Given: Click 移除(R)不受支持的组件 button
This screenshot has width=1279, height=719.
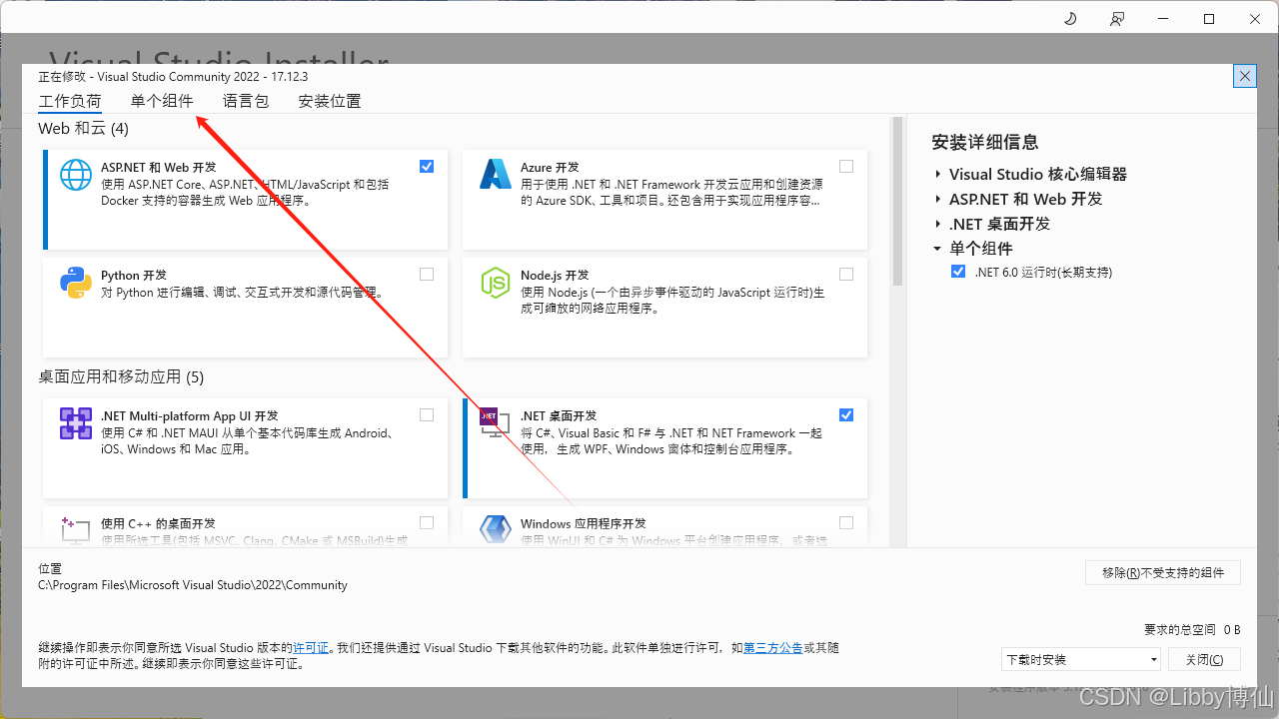Looking at the screenshot, I should coord(1163,572).
